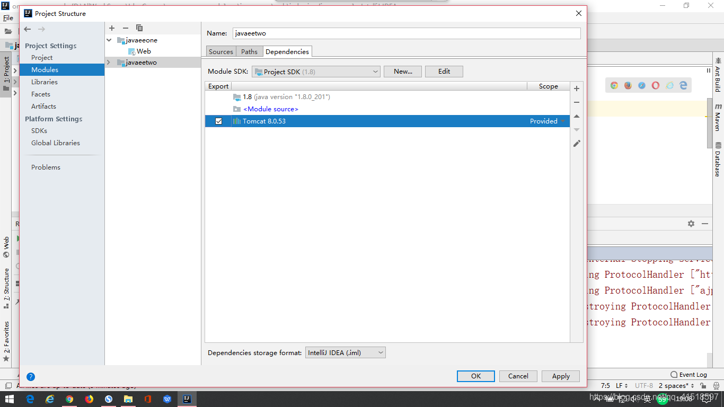Open help question mark icon
The height and width of the screenshot is (407, 724).
coord(31,377)
